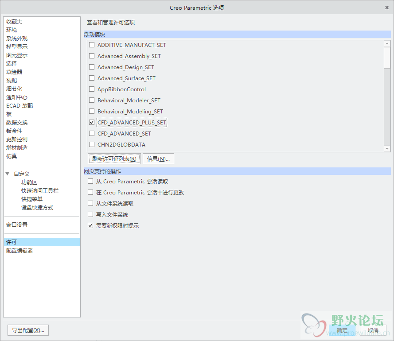Select 快速访问工具栏 under 自定义
Screen dimensions: 394x341
point(40,190)
